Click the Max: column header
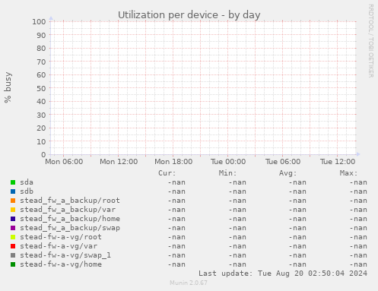 [x=348, y=173]
